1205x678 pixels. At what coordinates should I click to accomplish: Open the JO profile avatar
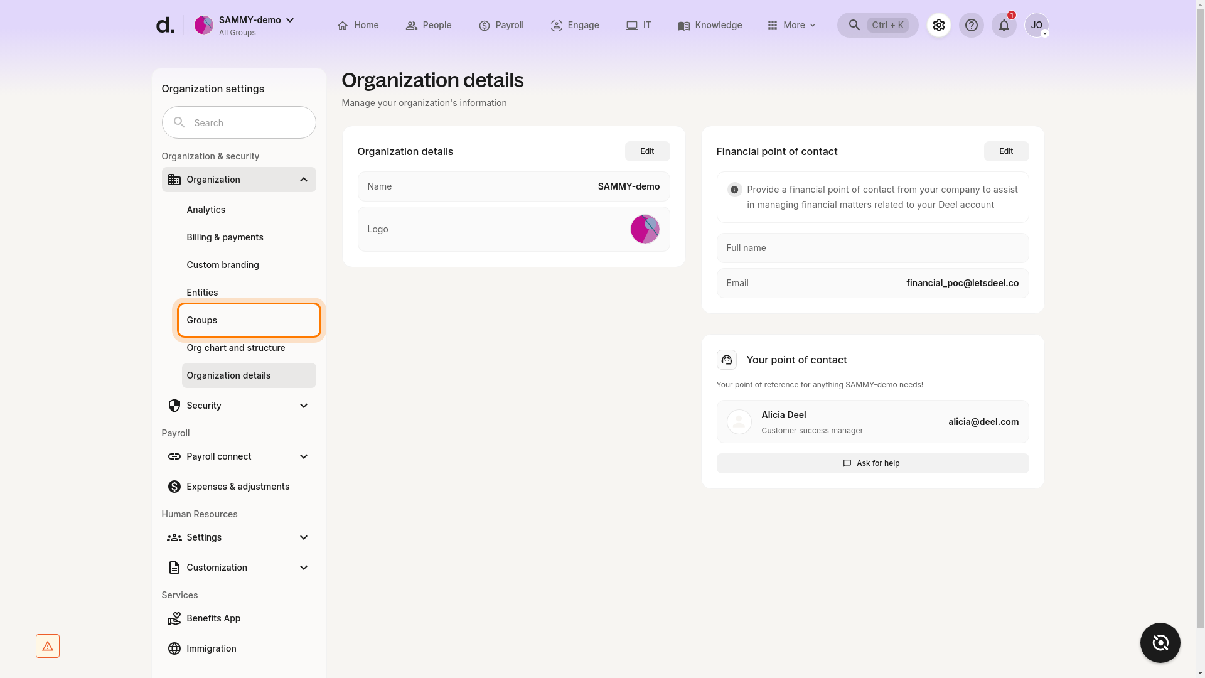(x=1037, y=25)
